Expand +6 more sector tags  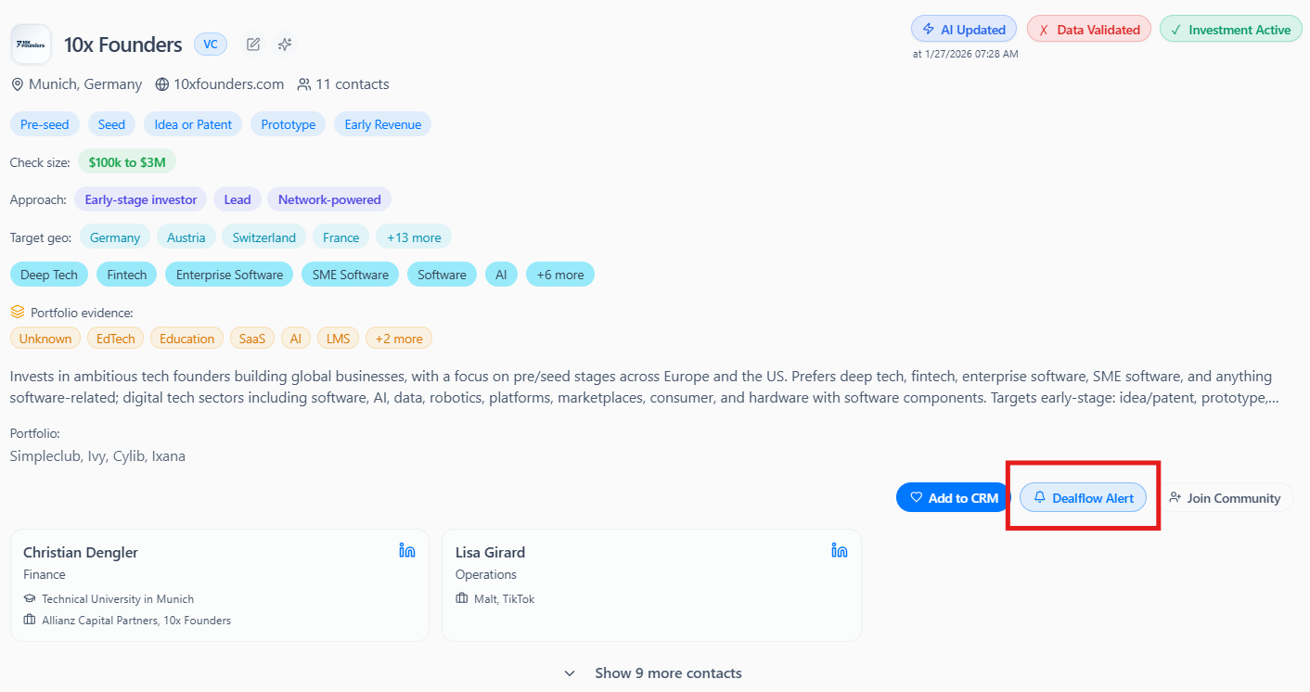[560, 275]
